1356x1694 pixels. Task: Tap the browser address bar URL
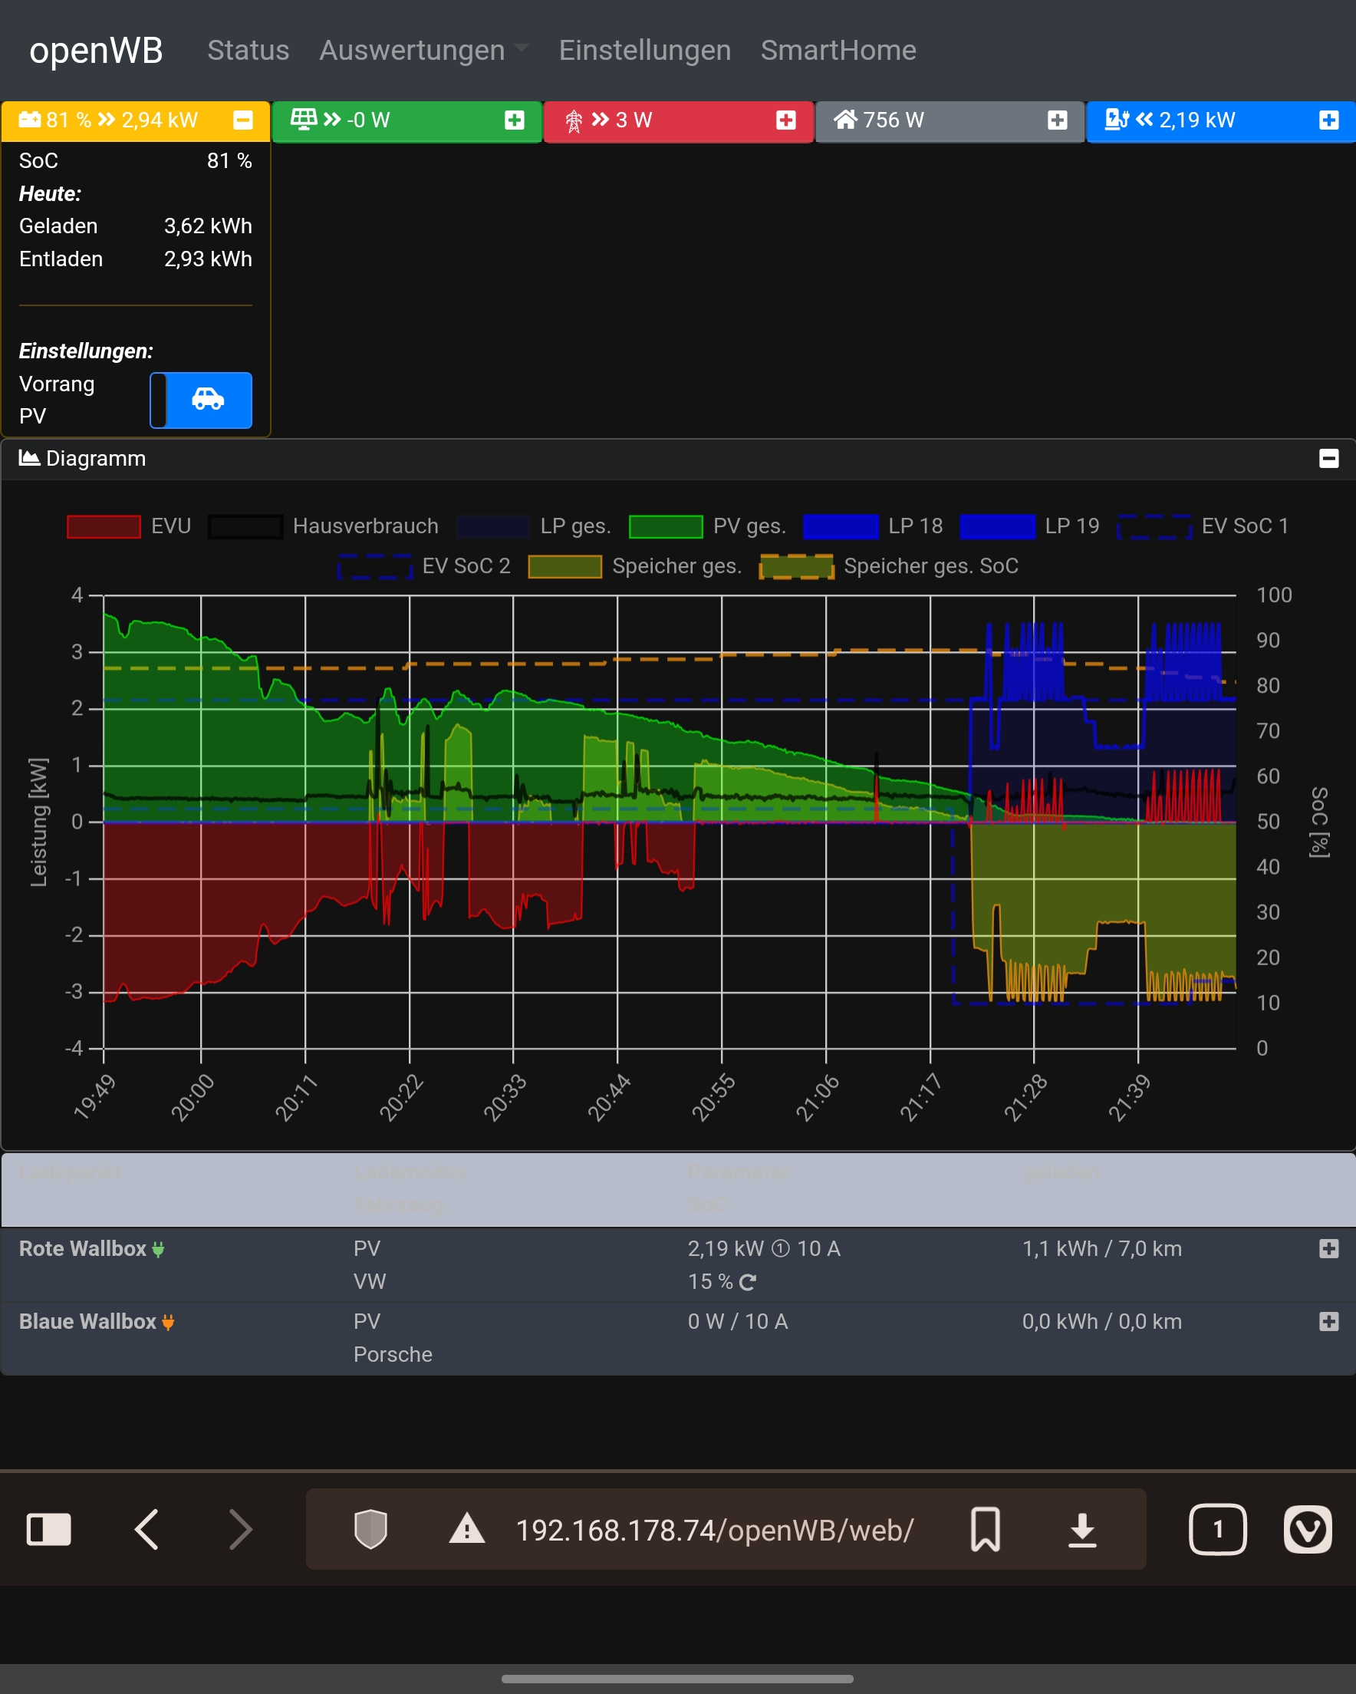714,1529
